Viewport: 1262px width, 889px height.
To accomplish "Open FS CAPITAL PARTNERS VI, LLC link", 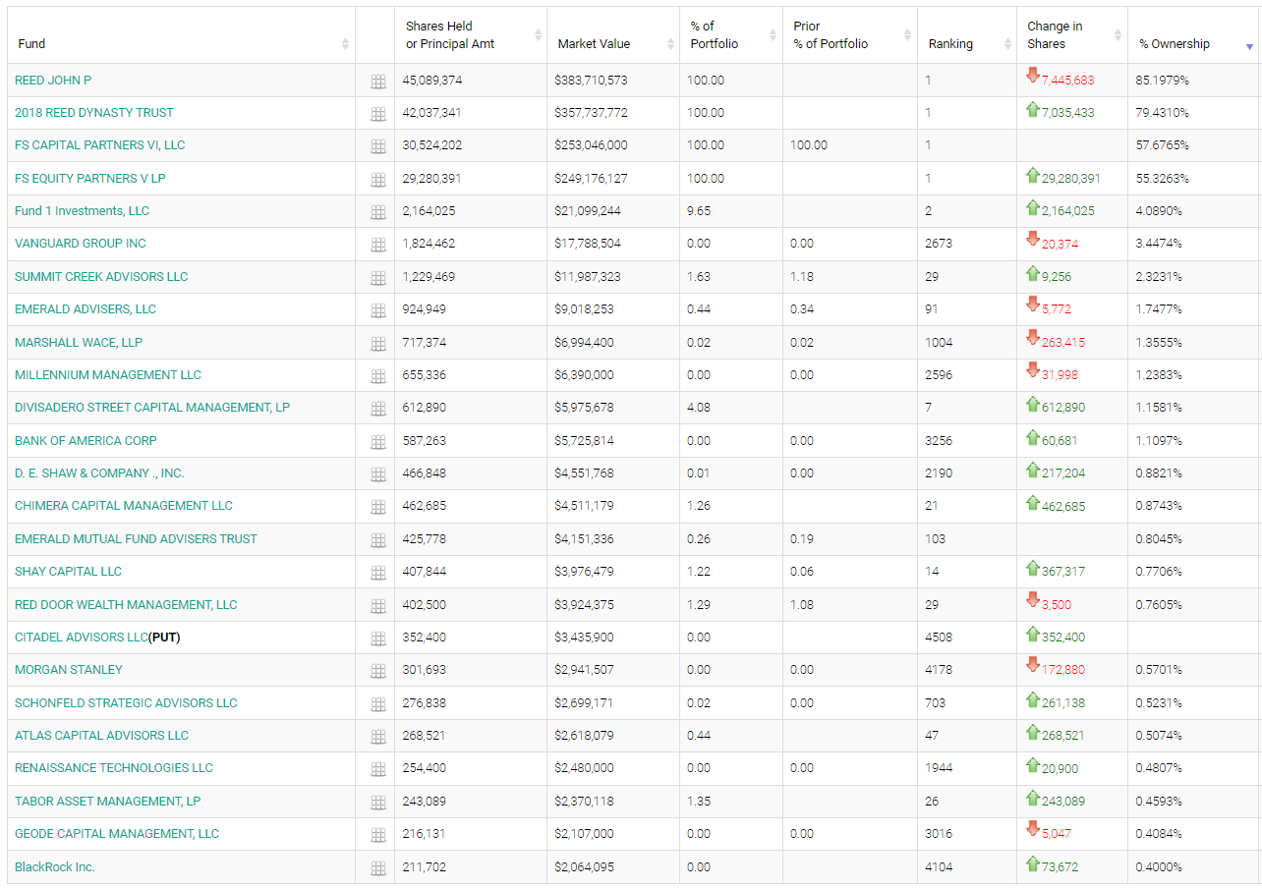I will (100, 145).
